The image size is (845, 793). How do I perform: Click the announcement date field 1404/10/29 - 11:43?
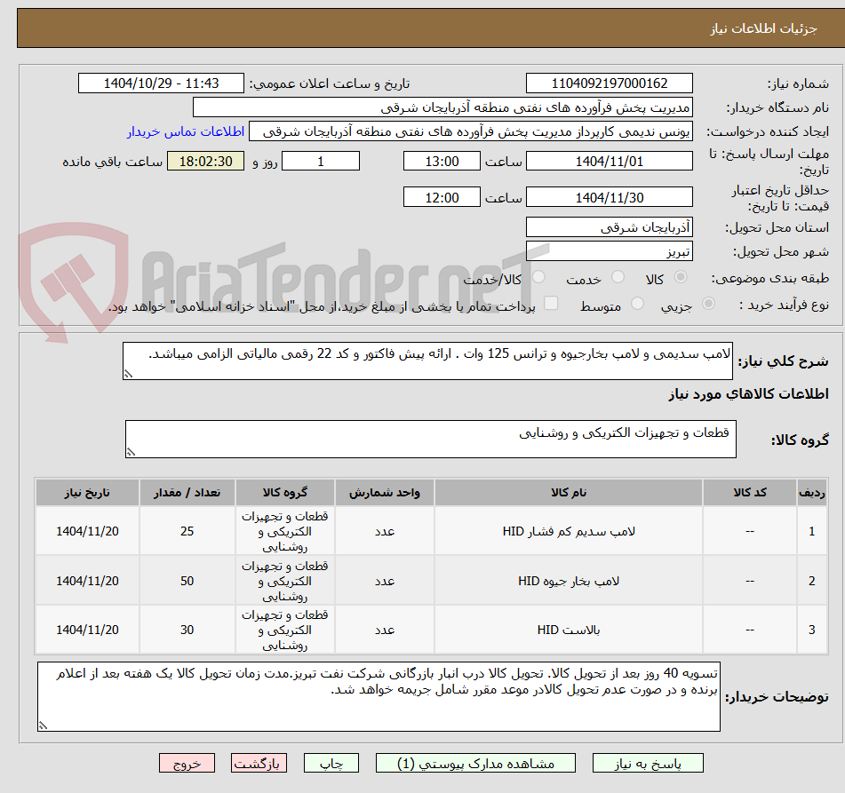pos(161,83)
